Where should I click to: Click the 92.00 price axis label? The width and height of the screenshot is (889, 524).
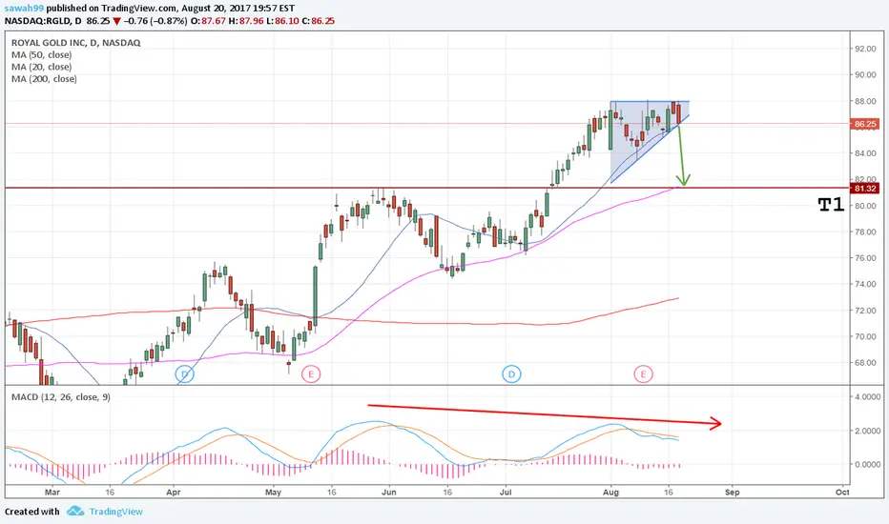pyautogui.click(x=866, y=49)
